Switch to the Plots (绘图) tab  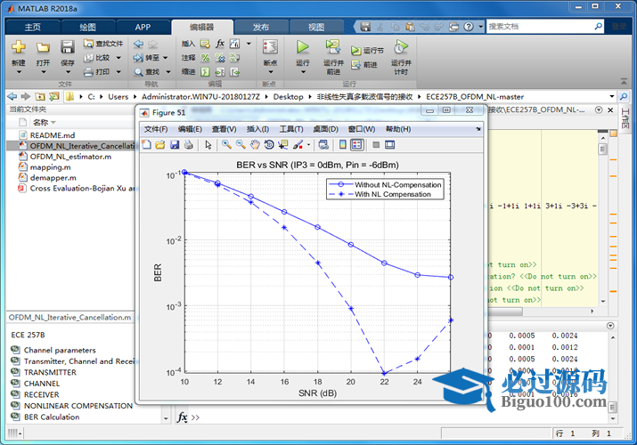coord(87,28)
